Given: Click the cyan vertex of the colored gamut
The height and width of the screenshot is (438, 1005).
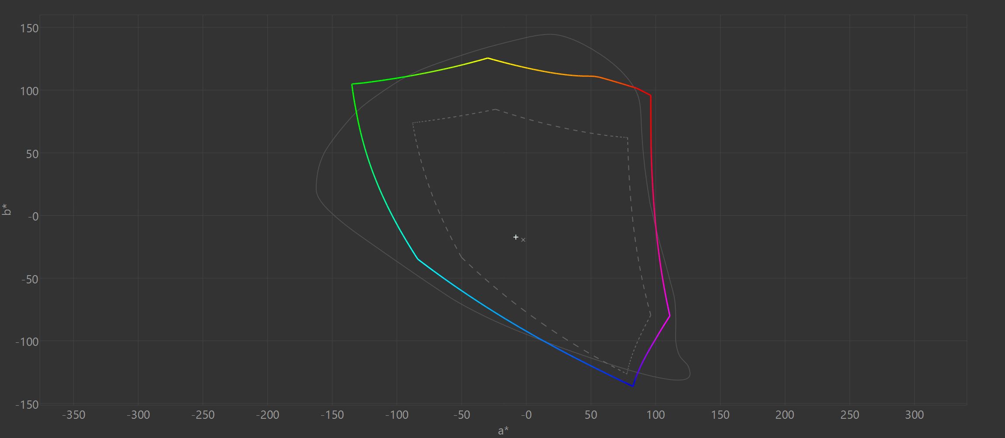Looking at the screenshot, I should coord(418,259).
